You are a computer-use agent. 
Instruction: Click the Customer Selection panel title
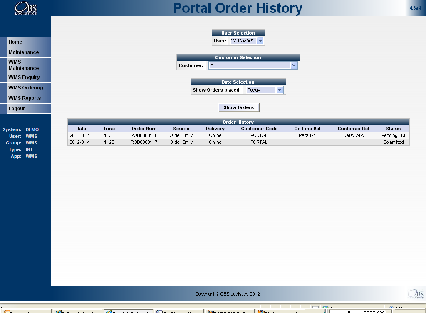point(238,57)
